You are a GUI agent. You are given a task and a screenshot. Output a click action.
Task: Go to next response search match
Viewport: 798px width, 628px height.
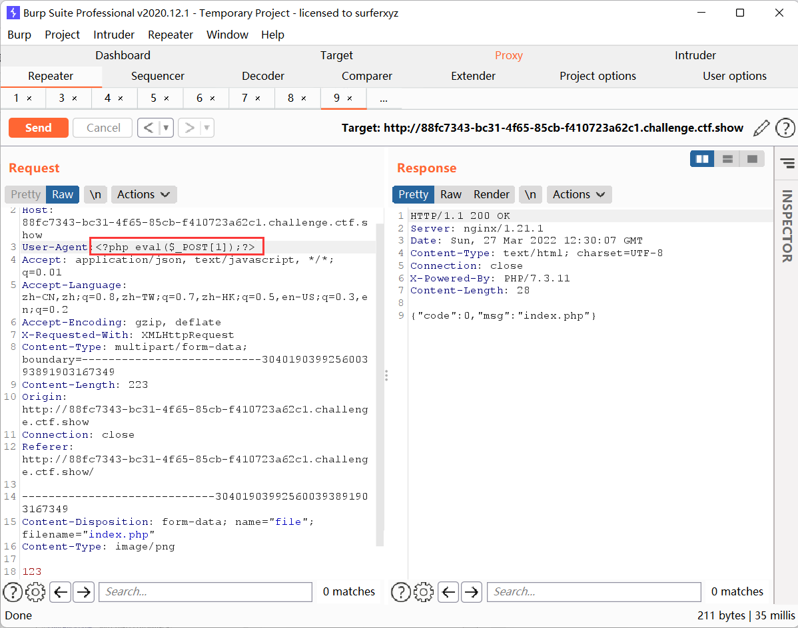[472, 592]
